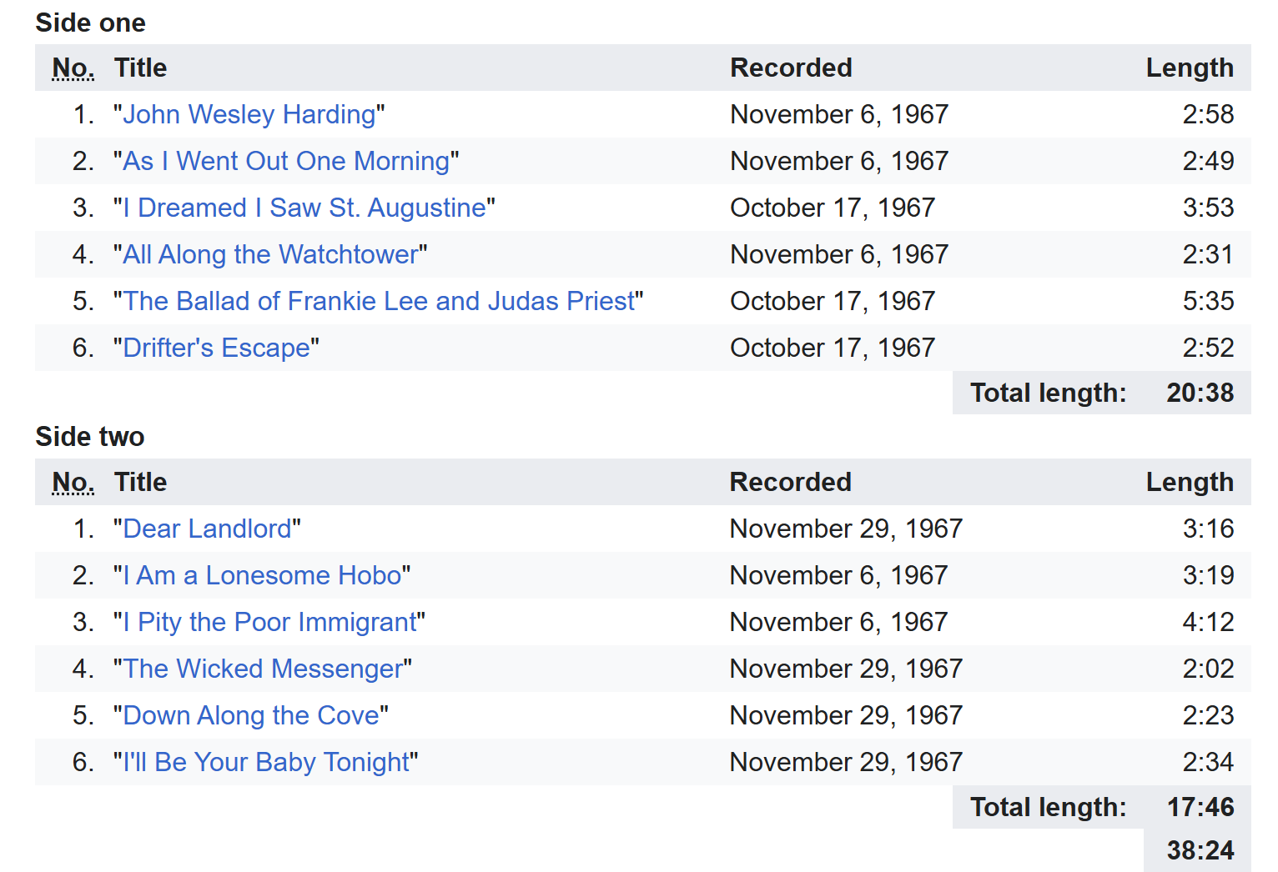Click the Side one total length 20:38
1278x872 pixels.
pyautogui.click(x=1200, y=393)
